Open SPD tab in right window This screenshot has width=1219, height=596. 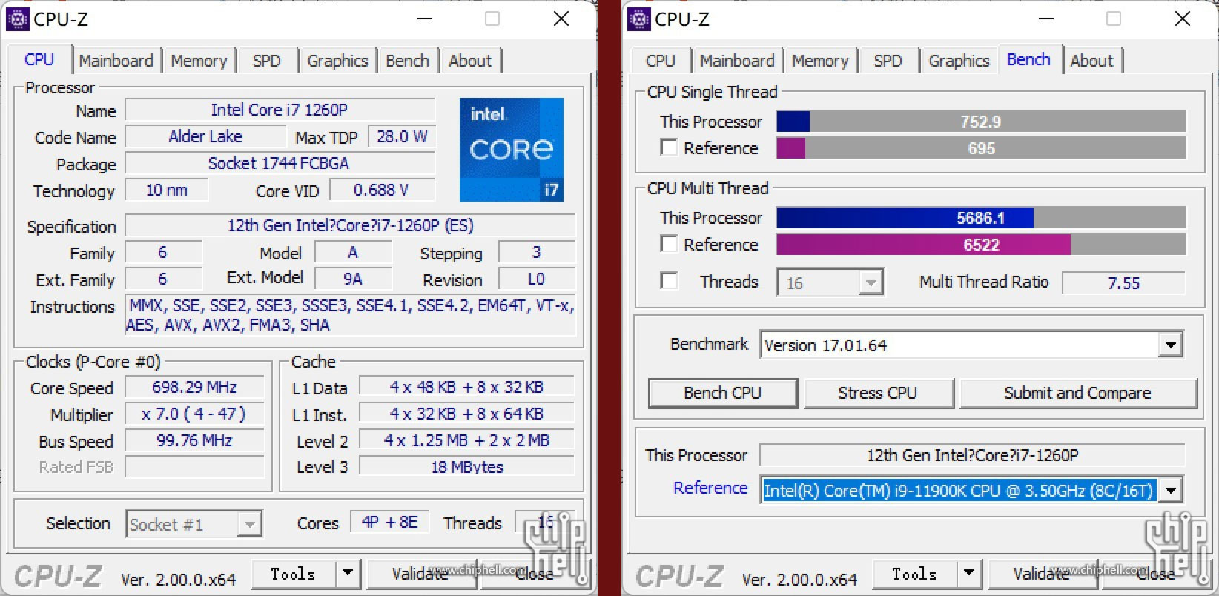click(x=888, y=61)
